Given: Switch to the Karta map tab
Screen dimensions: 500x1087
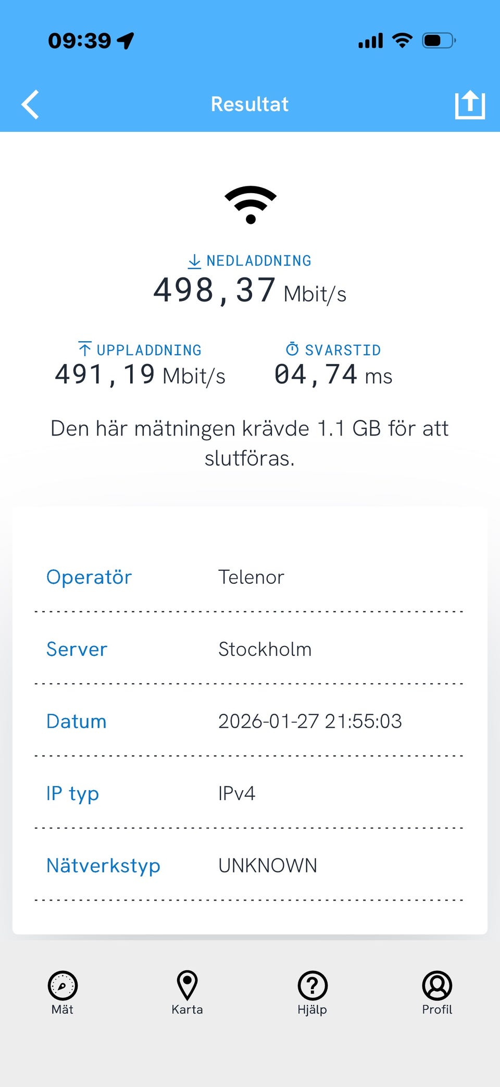Looking at the screenshot, I should click(187, 992).
